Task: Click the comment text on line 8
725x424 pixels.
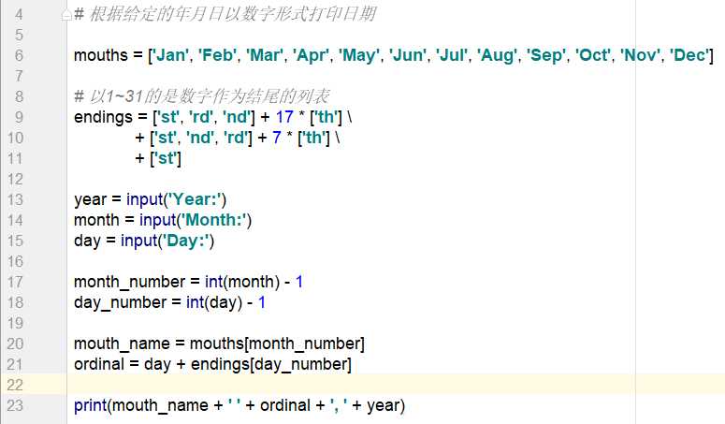Action: 201,96
